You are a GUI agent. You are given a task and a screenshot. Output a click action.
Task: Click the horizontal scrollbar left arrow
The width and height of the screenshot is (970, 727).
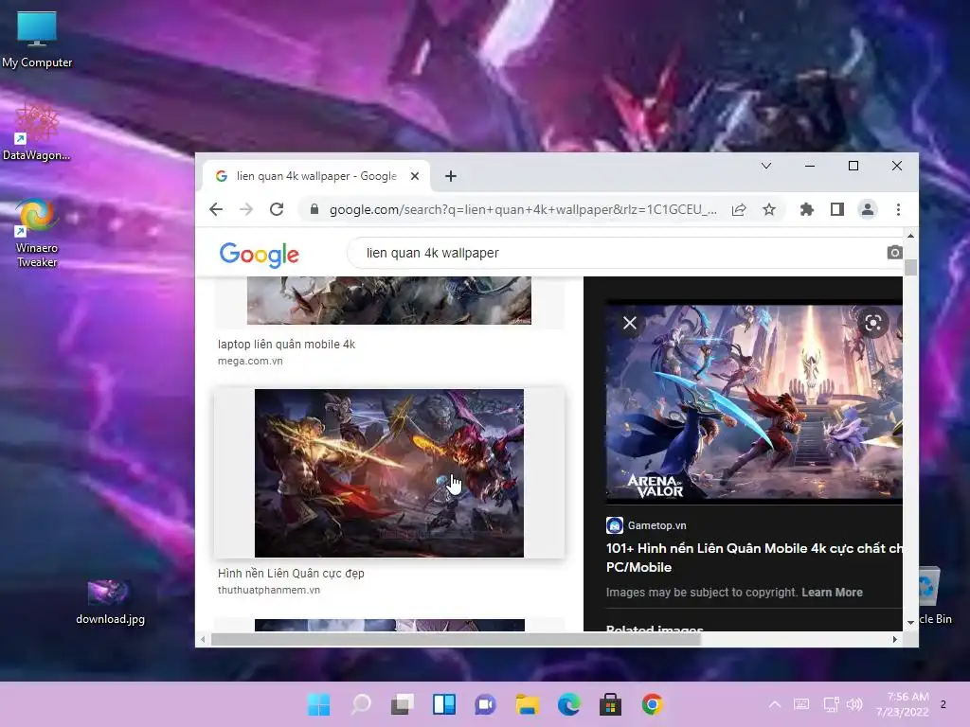tap(204, 639)
